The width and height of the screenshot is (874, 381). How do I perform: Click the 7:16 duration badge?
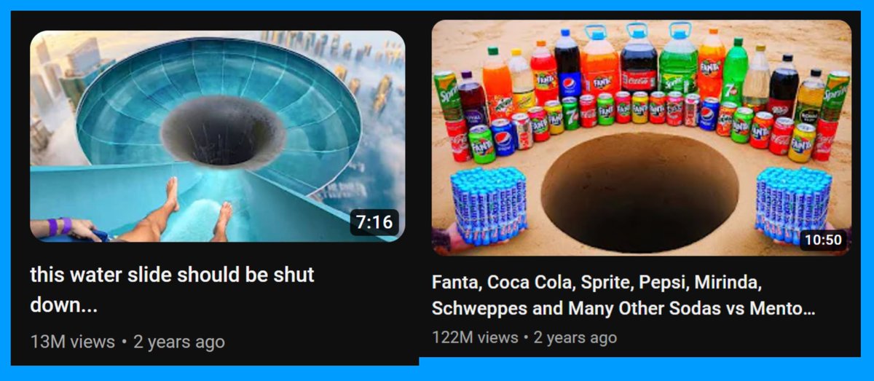tap(374, 222)
